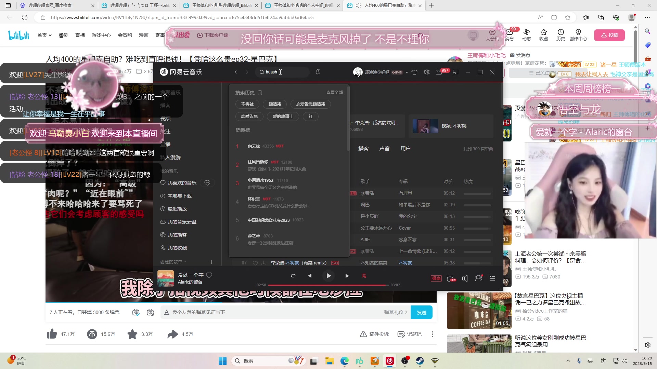
Task: Select the 恋爱告急鞠婧祎 history chip
Action: [310, 104]
